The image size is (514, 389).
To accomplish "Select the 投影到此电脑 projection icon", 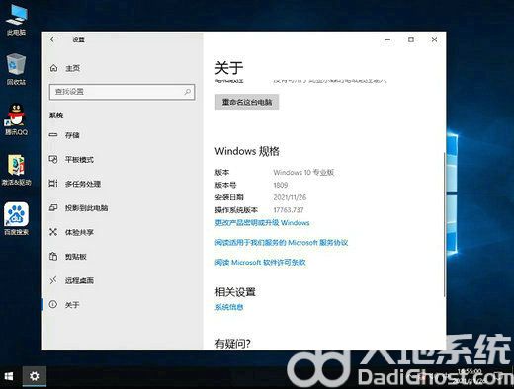I will (x=53, y=207).
